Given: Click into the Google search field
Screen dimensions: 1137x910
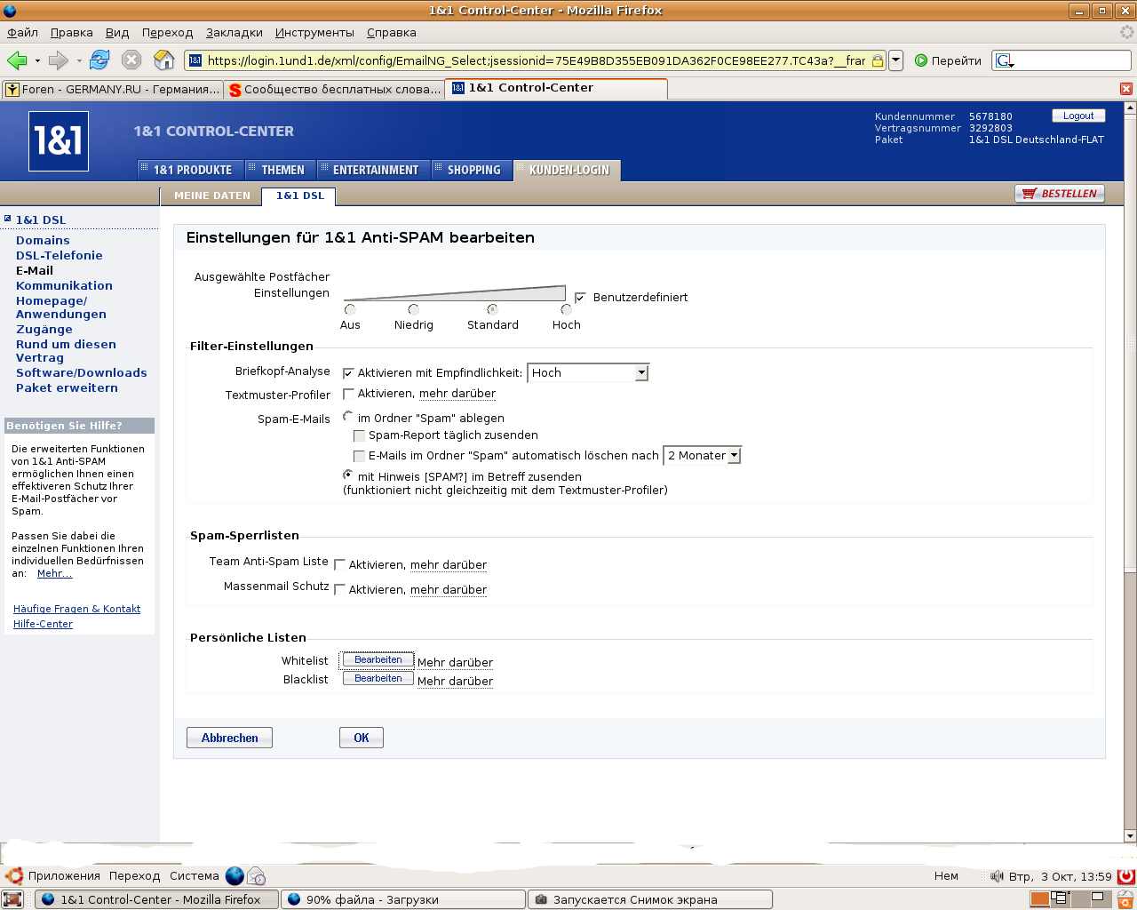Looking at the screenshot, I should 1062,60.
